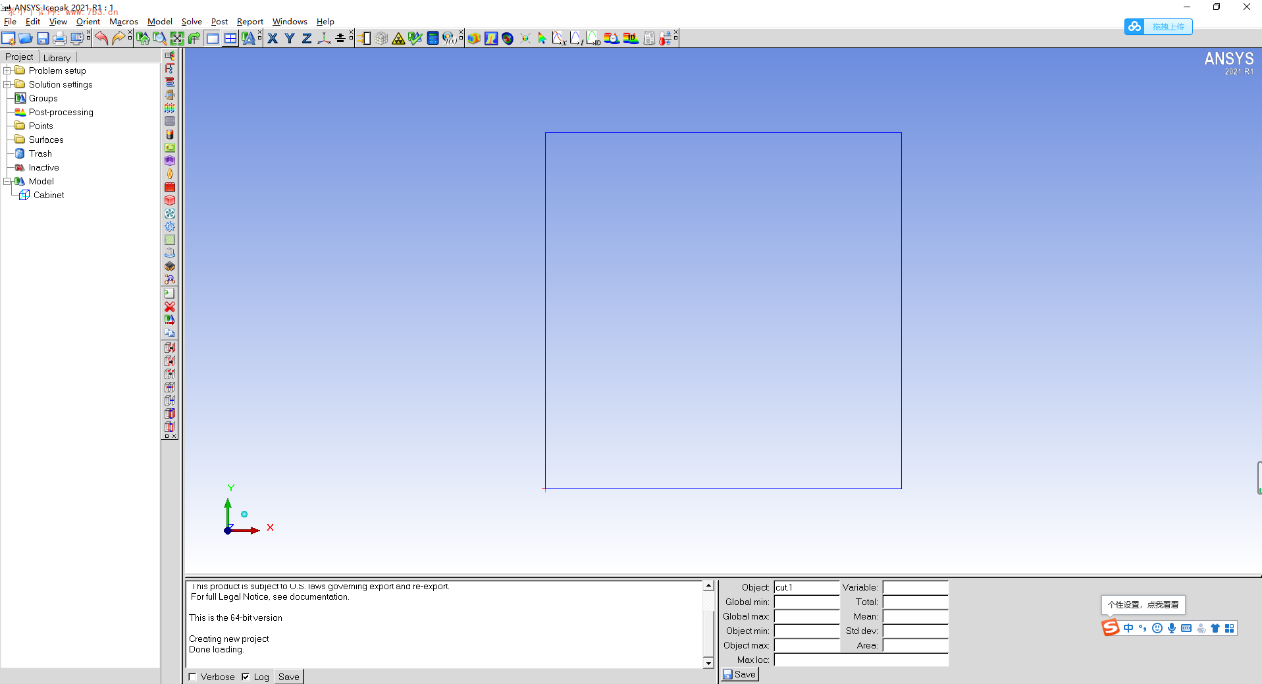Reset view with Home position icon
The height and width of the screenshot is (684, 1262).
tap(143, 38)
